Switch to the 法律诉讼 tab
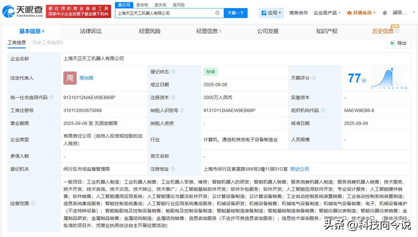The height and width of the screenshot is (237, 418). [x=91, y=31]
